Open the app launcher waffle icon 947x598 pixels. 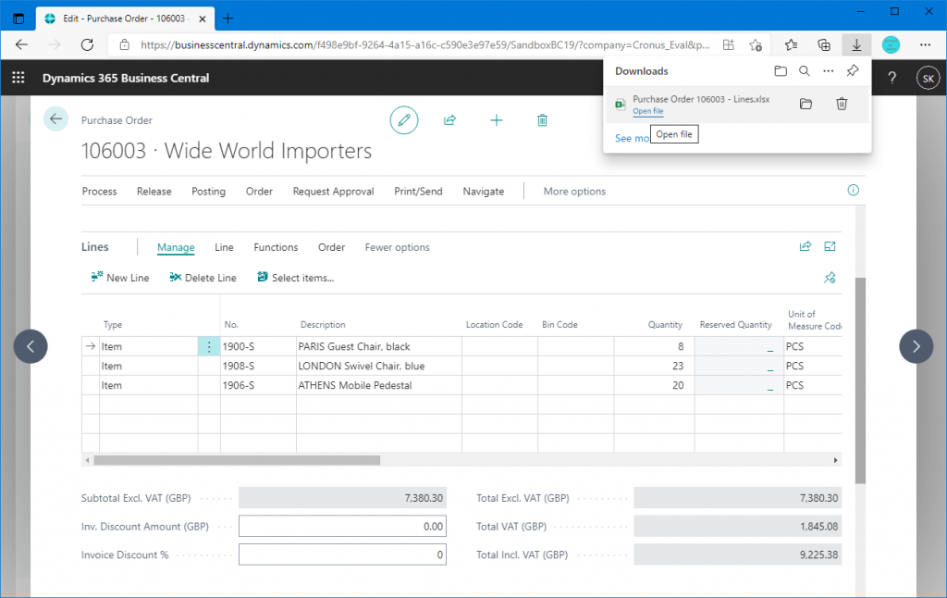[x=18, y=78]
